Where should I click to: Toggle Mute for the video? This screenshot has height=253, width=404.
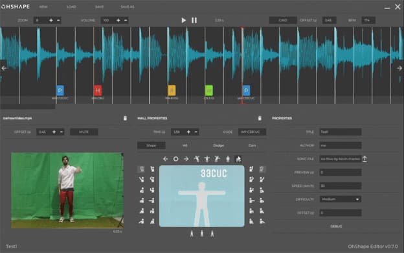pos(84,132)
